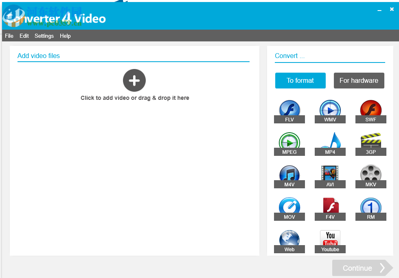Select the FLV output format icon

(x=289, y=108)
